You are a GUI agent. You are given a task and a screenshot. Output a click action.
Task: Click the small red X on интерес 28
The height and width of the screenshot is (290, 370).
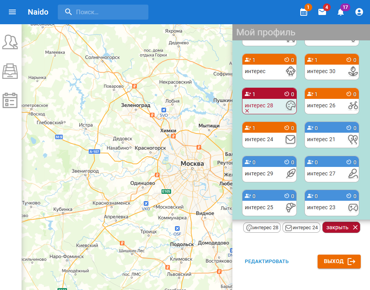[x=247, y=111]
